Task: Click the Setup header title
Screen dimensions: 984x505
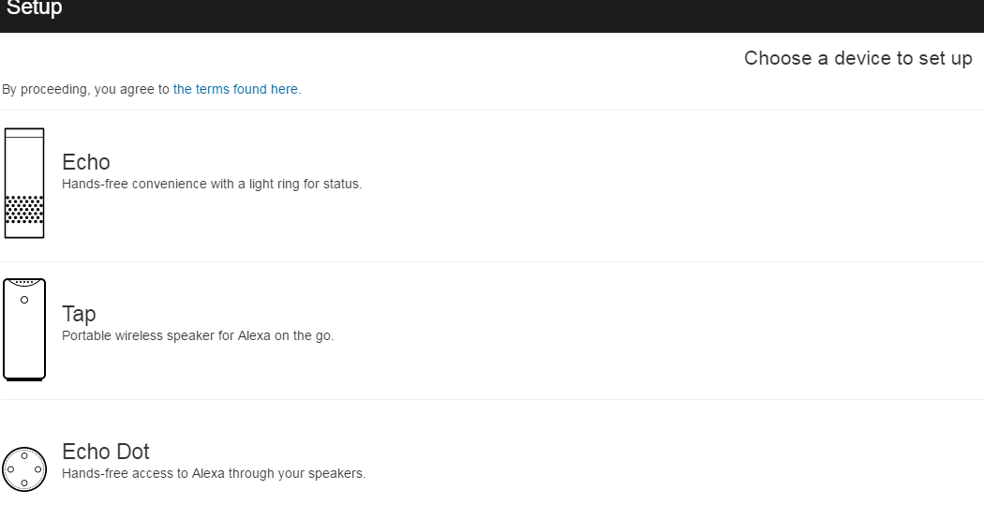Action: point(35,8)
